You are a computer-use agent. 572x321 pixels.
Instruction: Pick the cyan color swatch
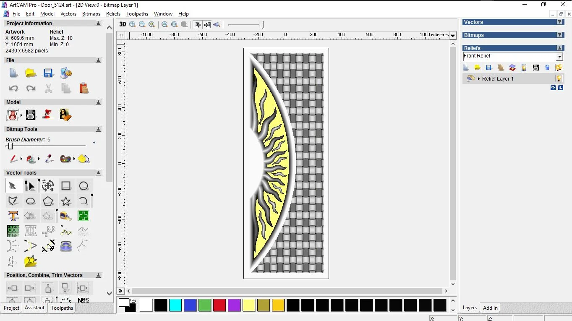(x=175, y=305)
